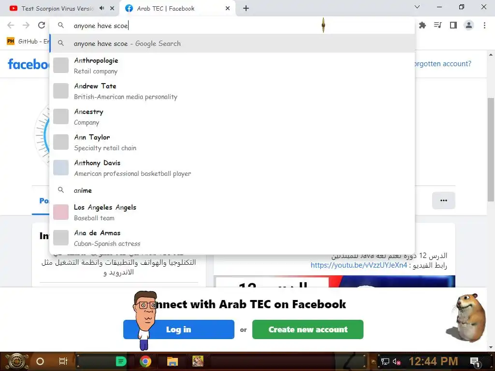Open the Chrome extensions puzzle icon
This screenshot has width=495, height=371.
click(422, 25)
